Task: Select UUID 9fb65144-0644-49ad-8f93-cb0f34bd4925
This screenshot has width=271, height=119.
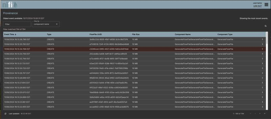Action: tap(109, 78)
